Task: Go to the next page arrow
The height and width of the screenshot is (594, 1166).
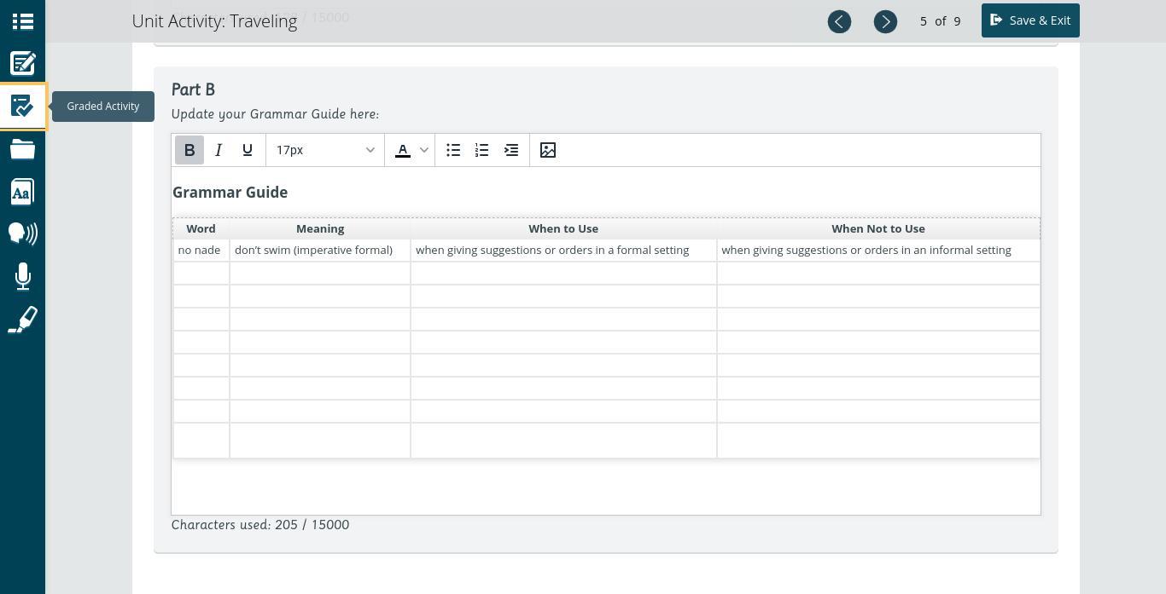Action: pos(885,21)
